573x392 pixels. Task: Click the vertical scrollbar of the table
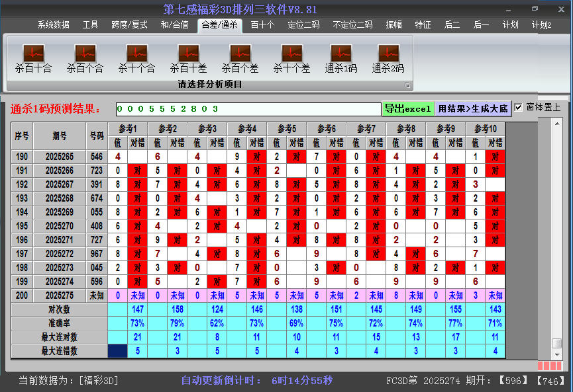click(x=557, y=231)
